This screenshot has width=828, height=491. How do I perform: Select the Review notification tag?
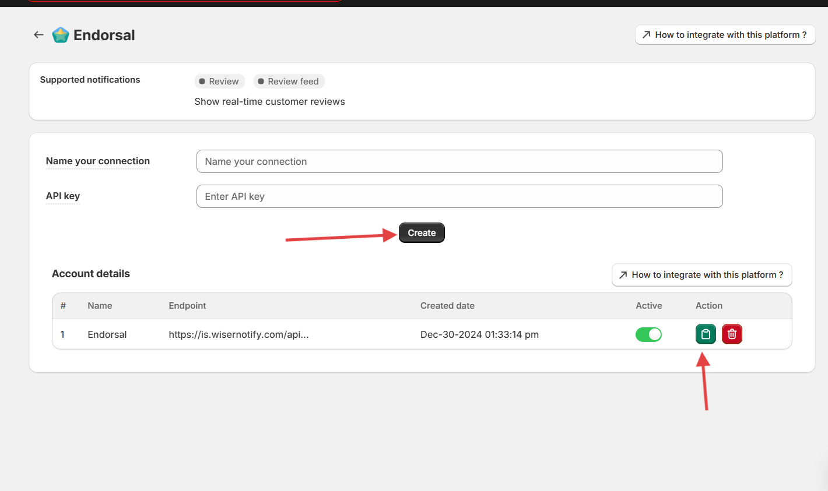point(219,82)
